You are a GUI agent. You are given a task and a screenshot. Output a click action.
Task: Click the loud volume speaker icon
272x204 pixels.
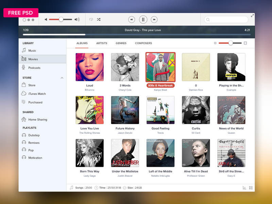[77, 19]
